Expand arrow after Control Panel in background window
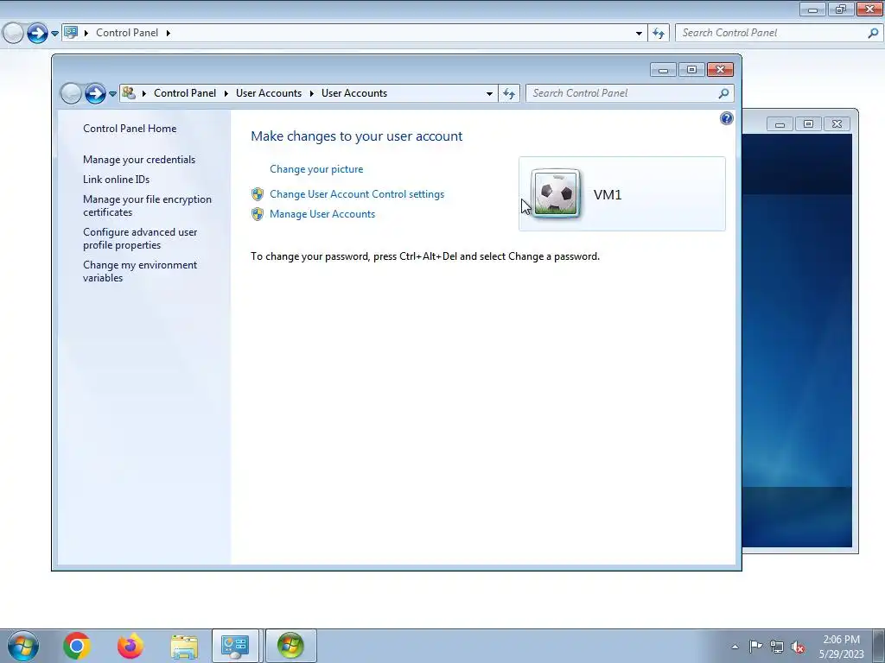The image size is (885, 663). pos(169,34)
